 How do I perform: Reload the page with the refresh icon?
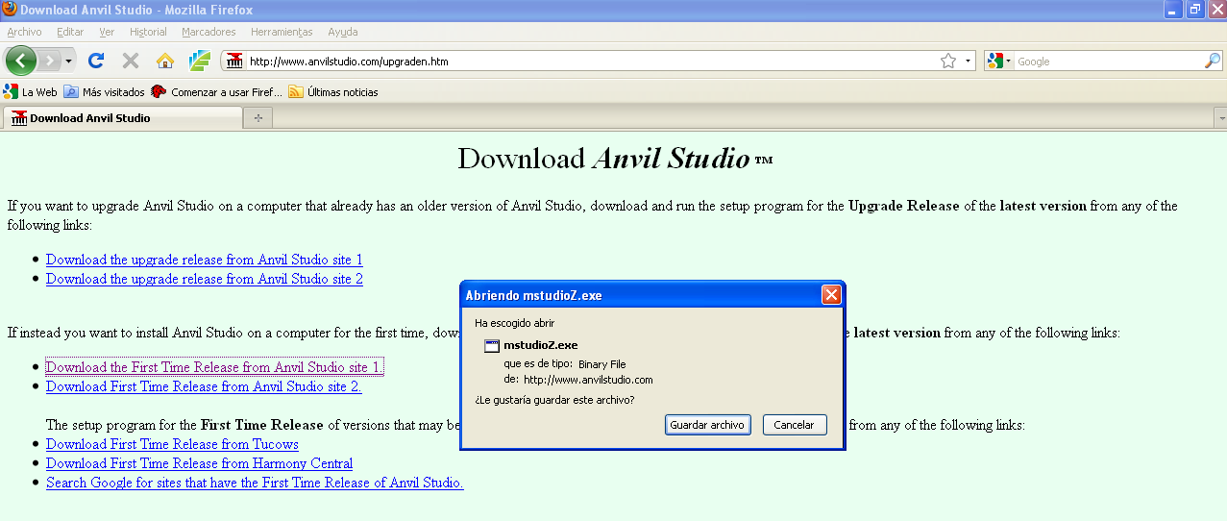coord(96,61)
